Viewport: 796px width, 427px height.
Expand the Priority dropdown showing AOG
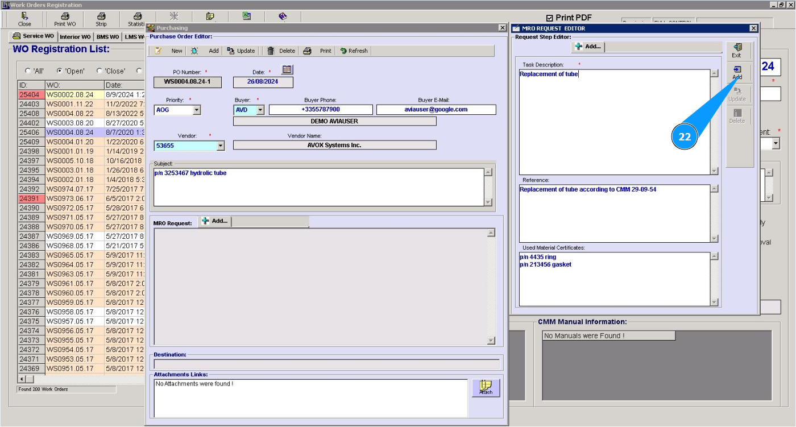pyautogui.click(x=197, y=110)
